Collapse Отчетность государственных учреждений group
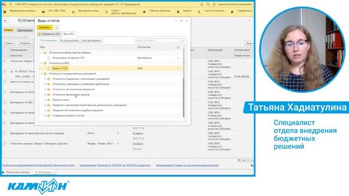The height and width of the screenshot is (196, 349). tap(41, 73)
